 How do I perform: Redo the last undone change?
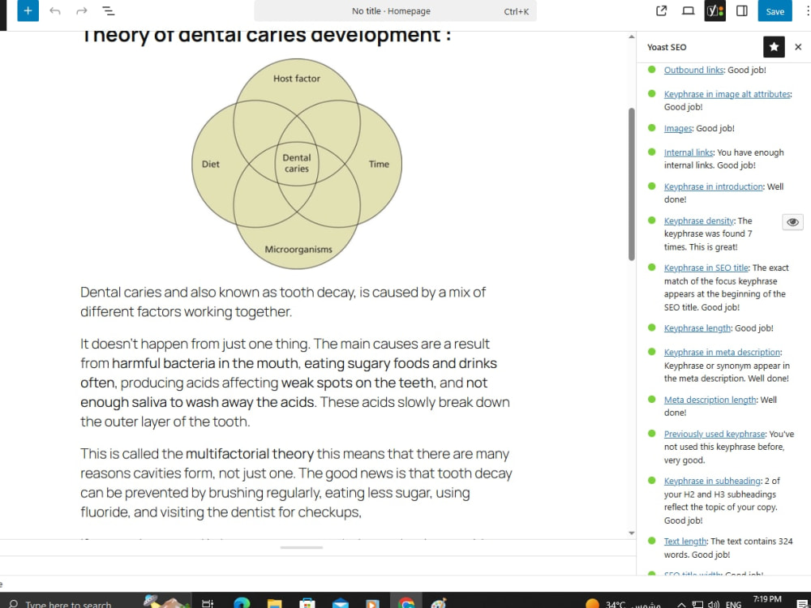[82, 11]
